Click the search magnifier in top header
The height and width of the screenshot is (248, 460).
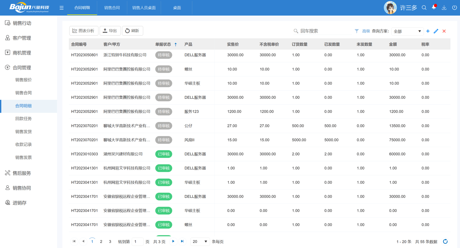pyautogui.click(x=424, y=8)
